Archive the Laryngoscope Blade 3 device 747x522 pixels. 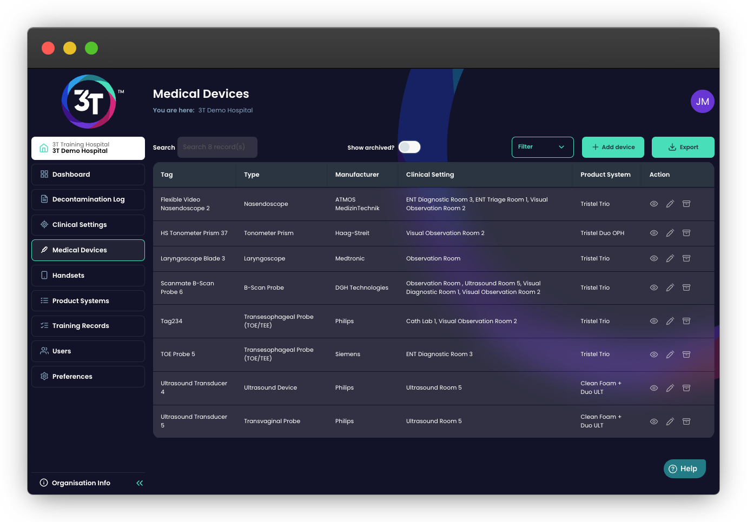(x=686, y=258)
